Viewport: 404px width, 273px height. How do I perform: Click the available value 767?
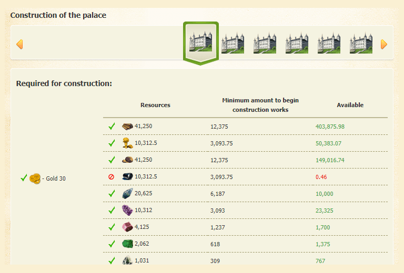320,261
